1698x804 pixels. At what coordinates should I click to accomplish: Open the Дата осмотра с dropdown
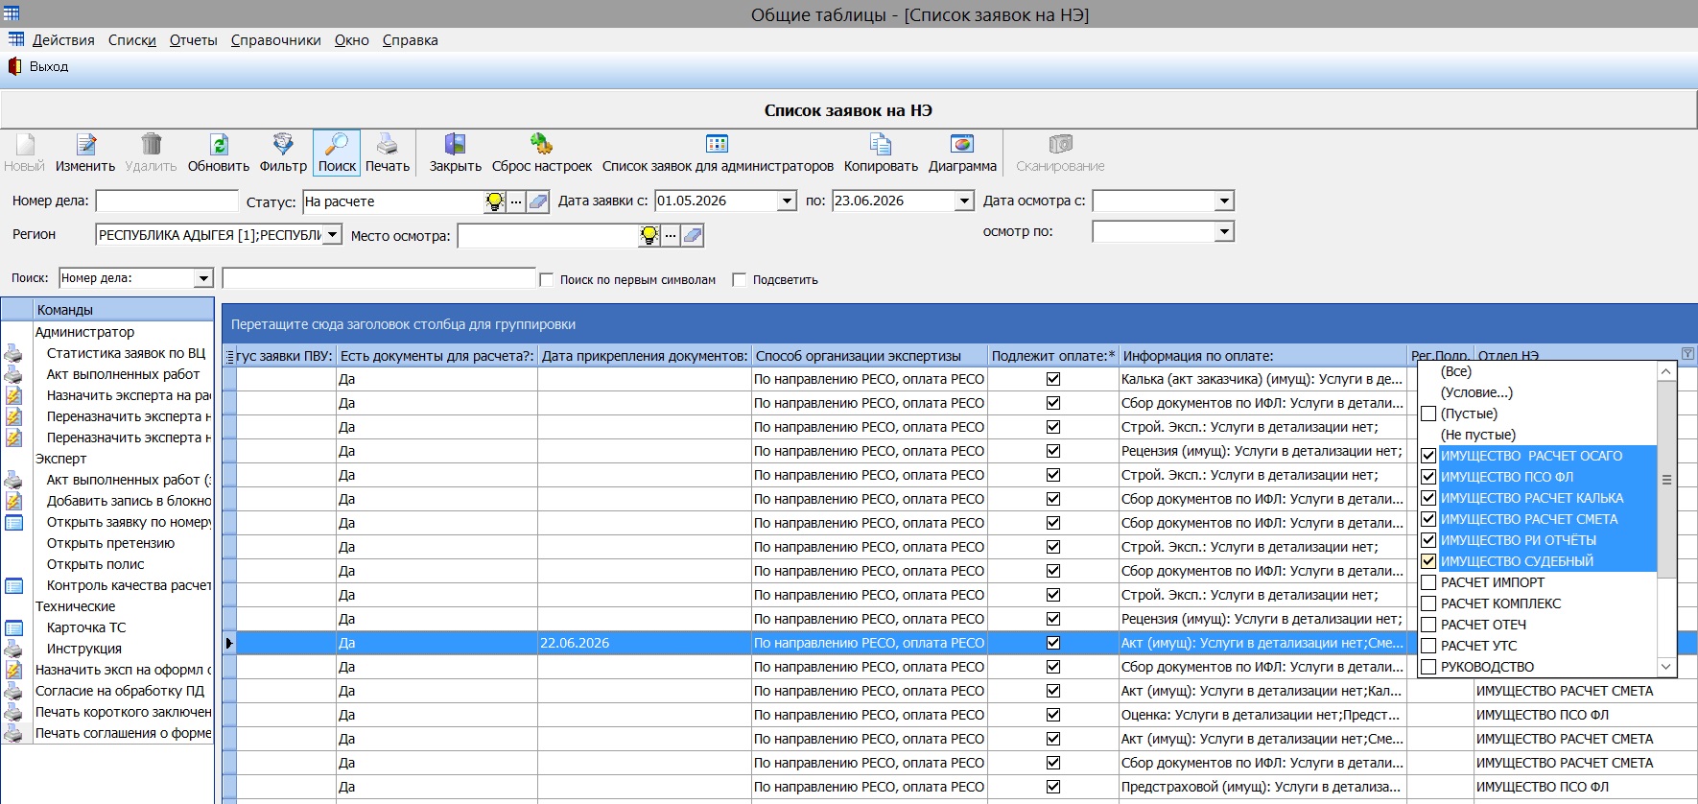pos(1224,201)
